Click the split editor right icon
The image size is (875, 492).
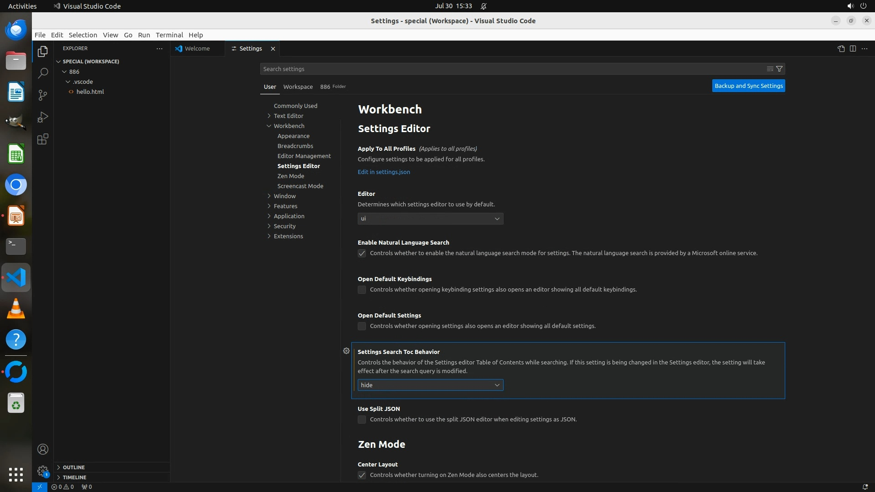tap(853, 49)
